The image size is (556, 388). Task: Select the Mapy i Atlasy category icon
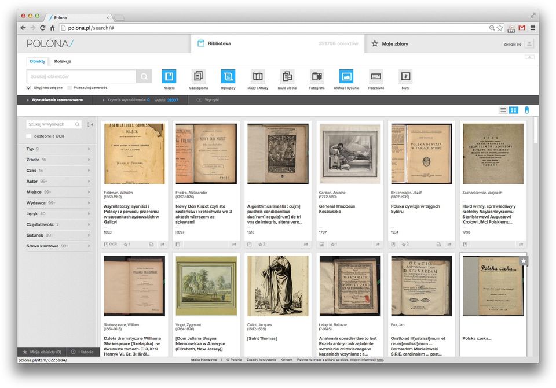pyautogui.click(x=258, y=76)
